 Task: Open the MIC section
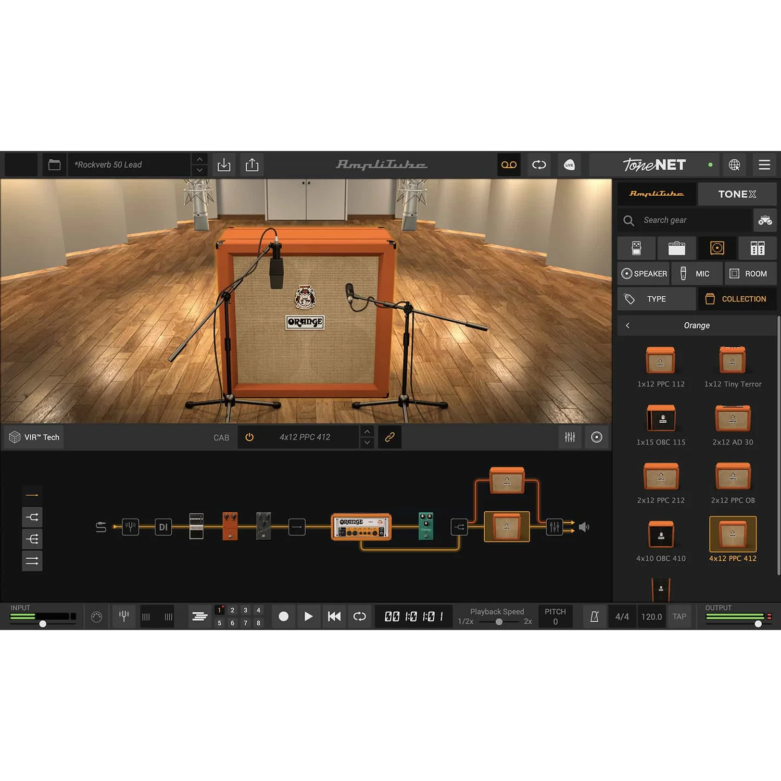[697, 273]
